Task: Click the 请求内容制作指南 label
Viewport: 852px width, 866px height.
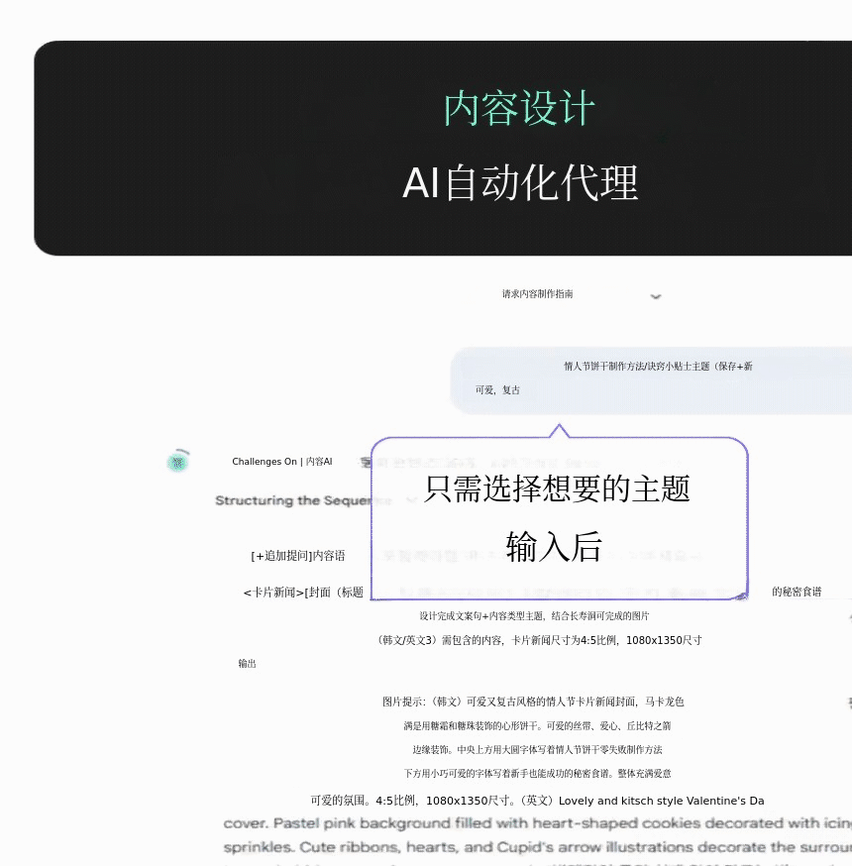Action: point(537,294)
